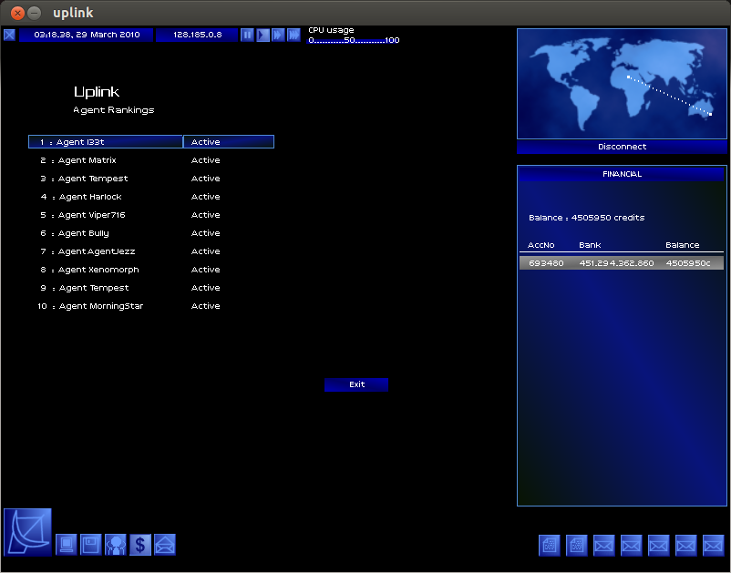Click the date and time display
This screenshot has width=731, height=573.
point(87,35)
